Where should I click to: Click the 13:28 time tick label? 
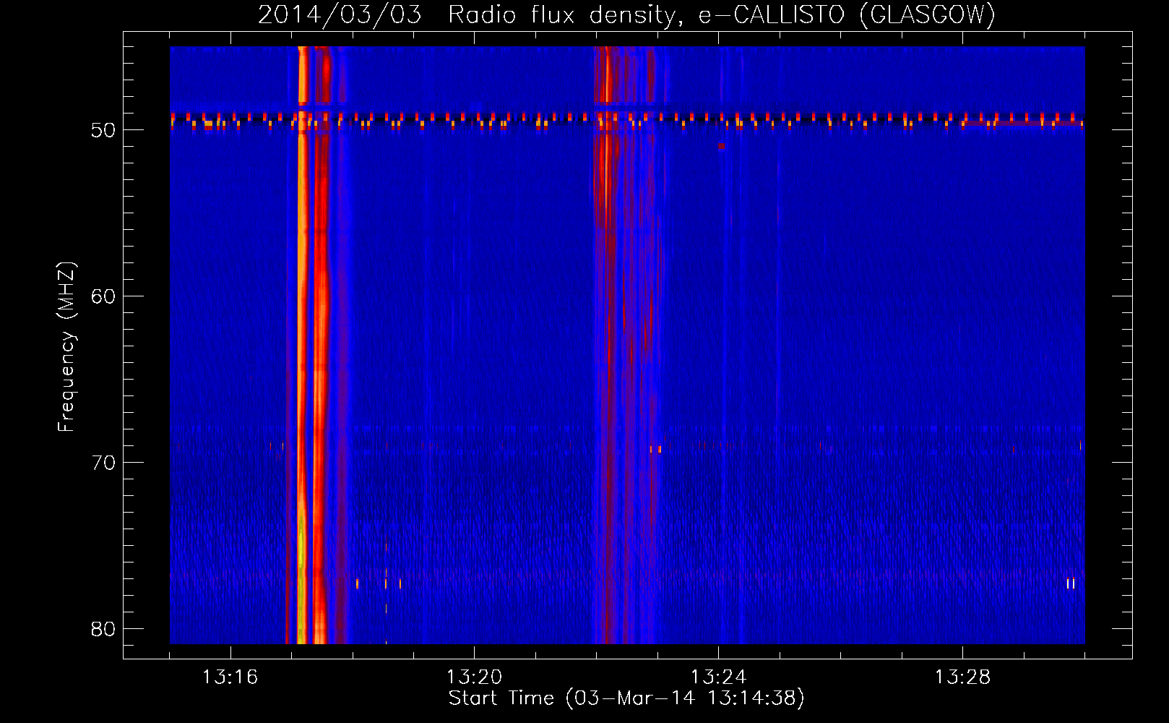(x=962, y=677)
